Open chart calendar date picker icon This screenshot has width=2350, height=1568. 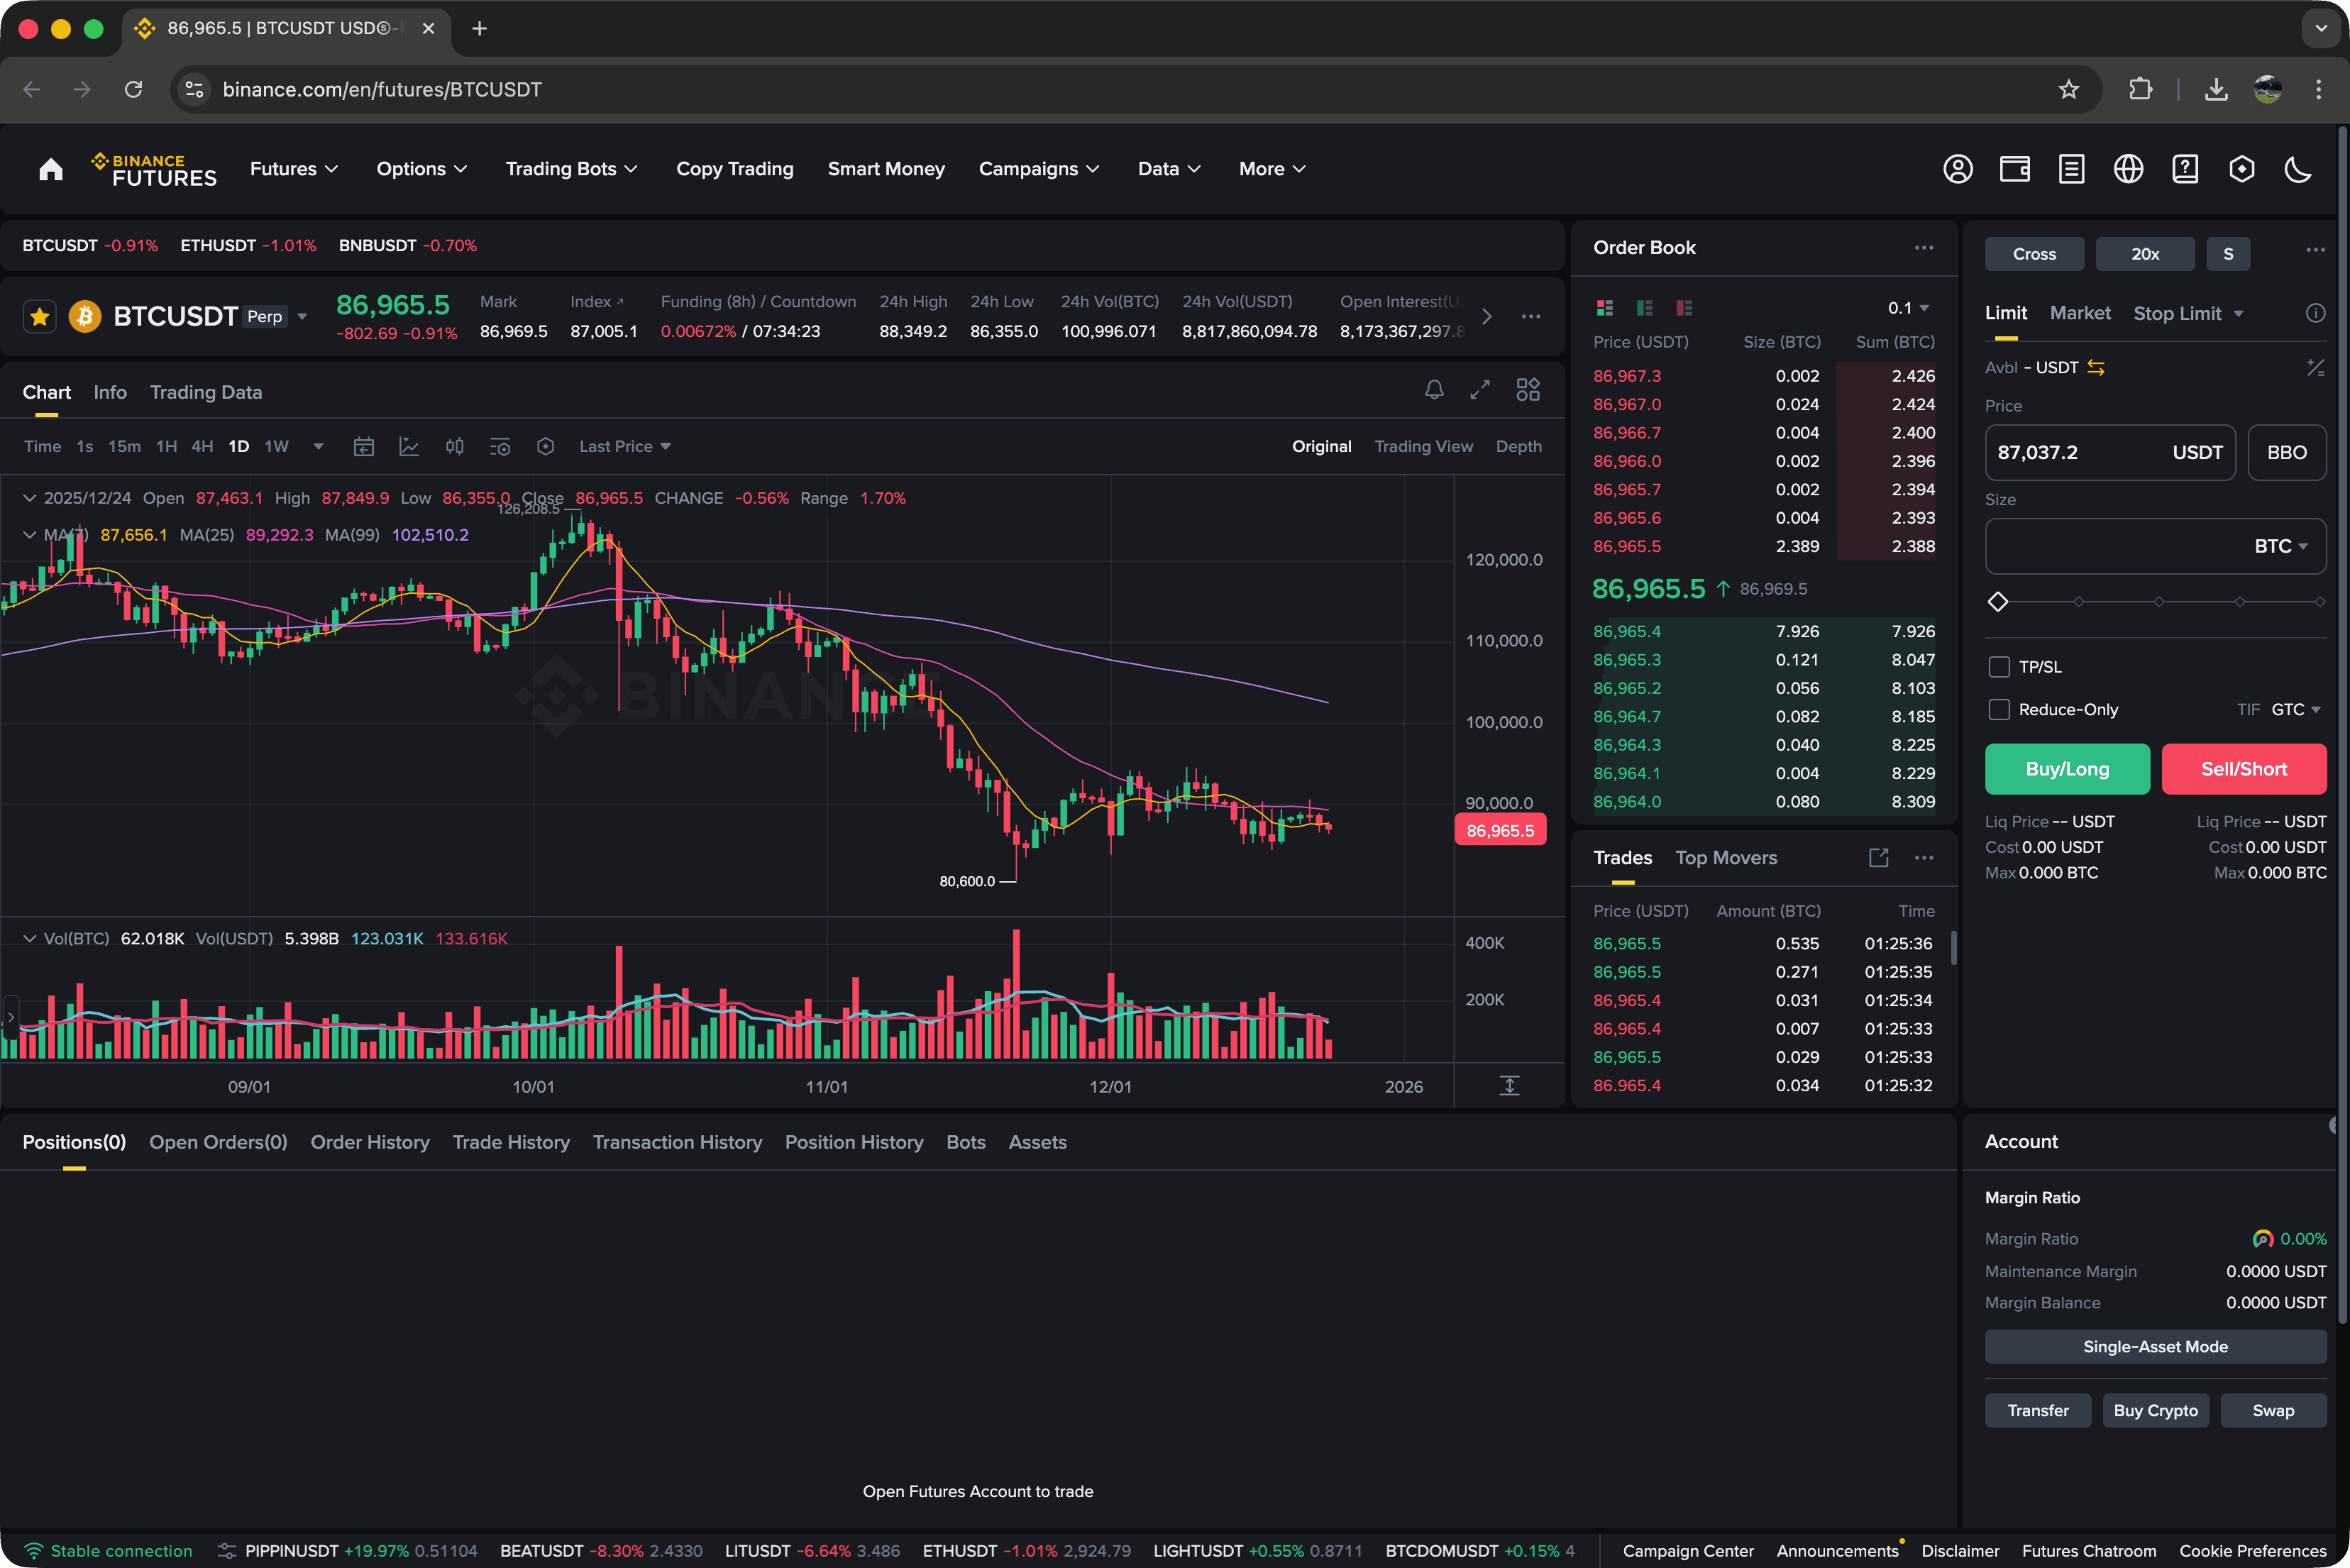[364, 447]
